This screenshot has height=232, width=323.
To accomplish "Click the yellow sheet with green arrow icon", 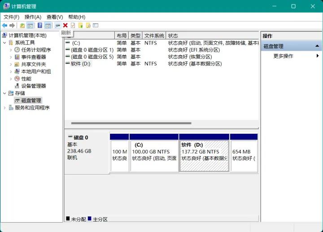I will pos(81,26).
